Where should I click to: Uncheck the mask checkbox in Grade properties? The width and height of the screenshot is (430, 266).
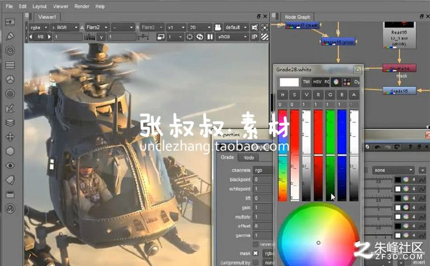click(255, 253)
